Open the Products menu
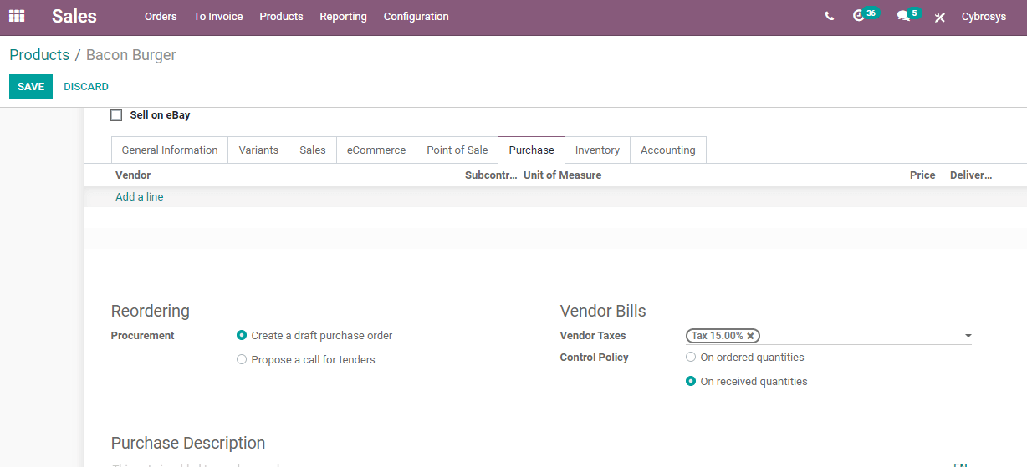 point(281,17)
